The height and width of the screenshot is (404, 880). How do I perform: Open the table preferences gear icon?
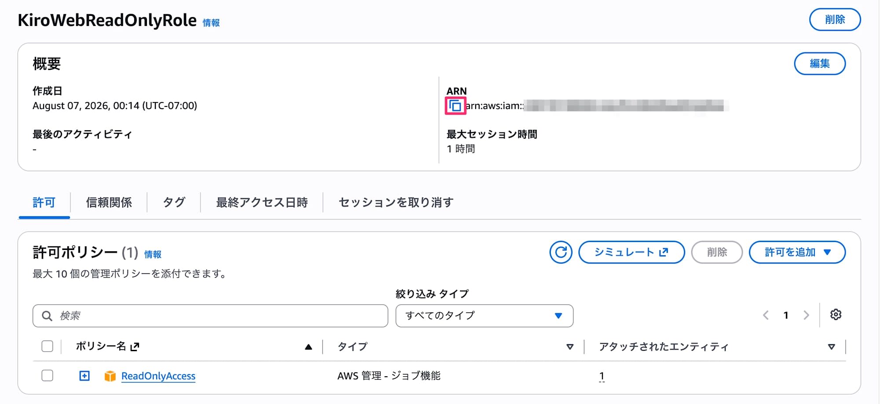[x=836, y=315]
